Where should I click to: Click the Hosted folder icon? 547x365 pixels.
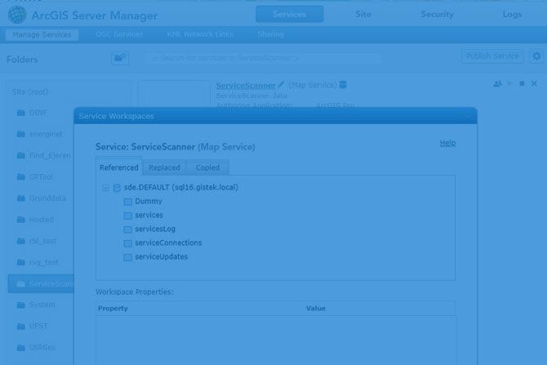pos(21,220)
